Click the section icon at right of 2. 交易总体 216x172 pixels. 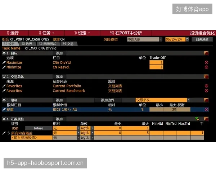click(x=206, y=77)
